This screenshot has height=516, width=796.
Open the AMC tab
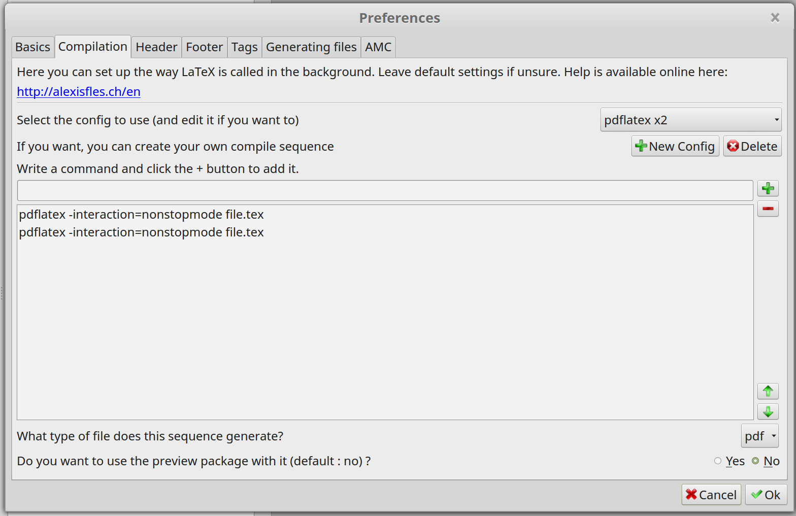coord(378,47)
